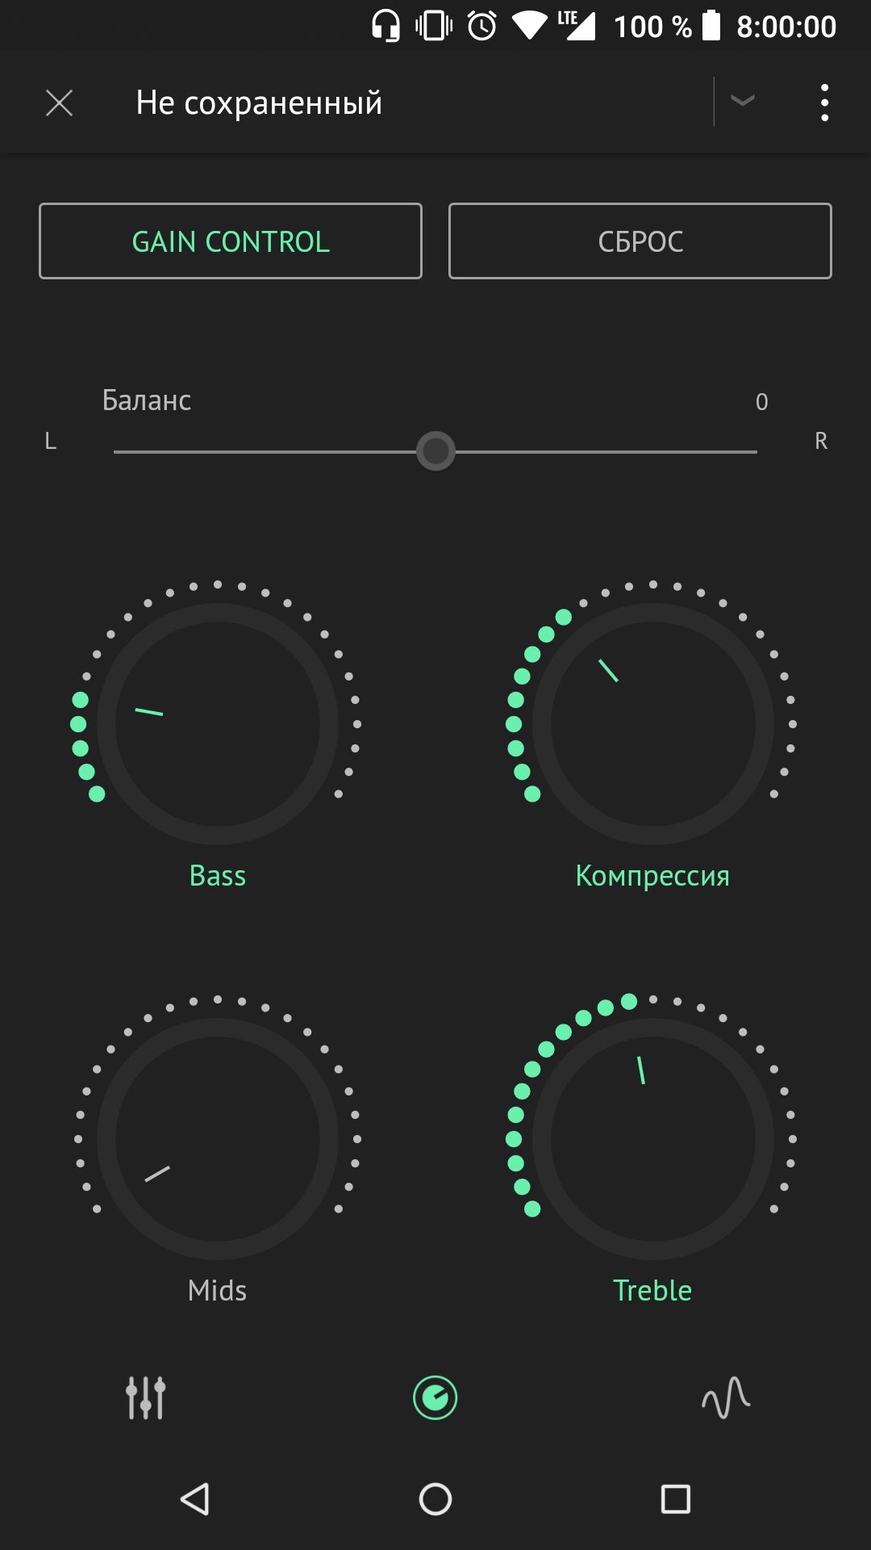The image size is (871, 1550).
Task: Click the Баланс slider handle
Action: [x=435, y=451]
